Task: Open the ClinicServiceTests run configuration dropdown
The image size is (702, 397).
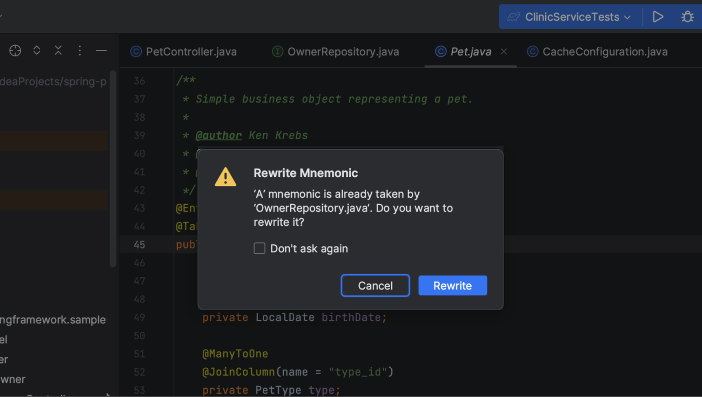Action: tap(627, 16)
